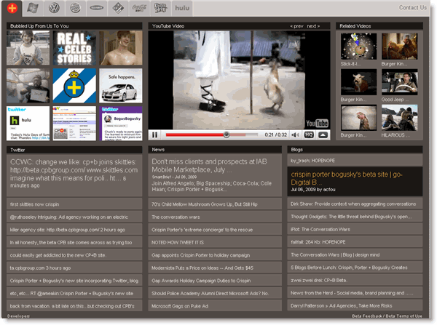Open the King mascot Burger Kin... video

click(x=358, y=118)
